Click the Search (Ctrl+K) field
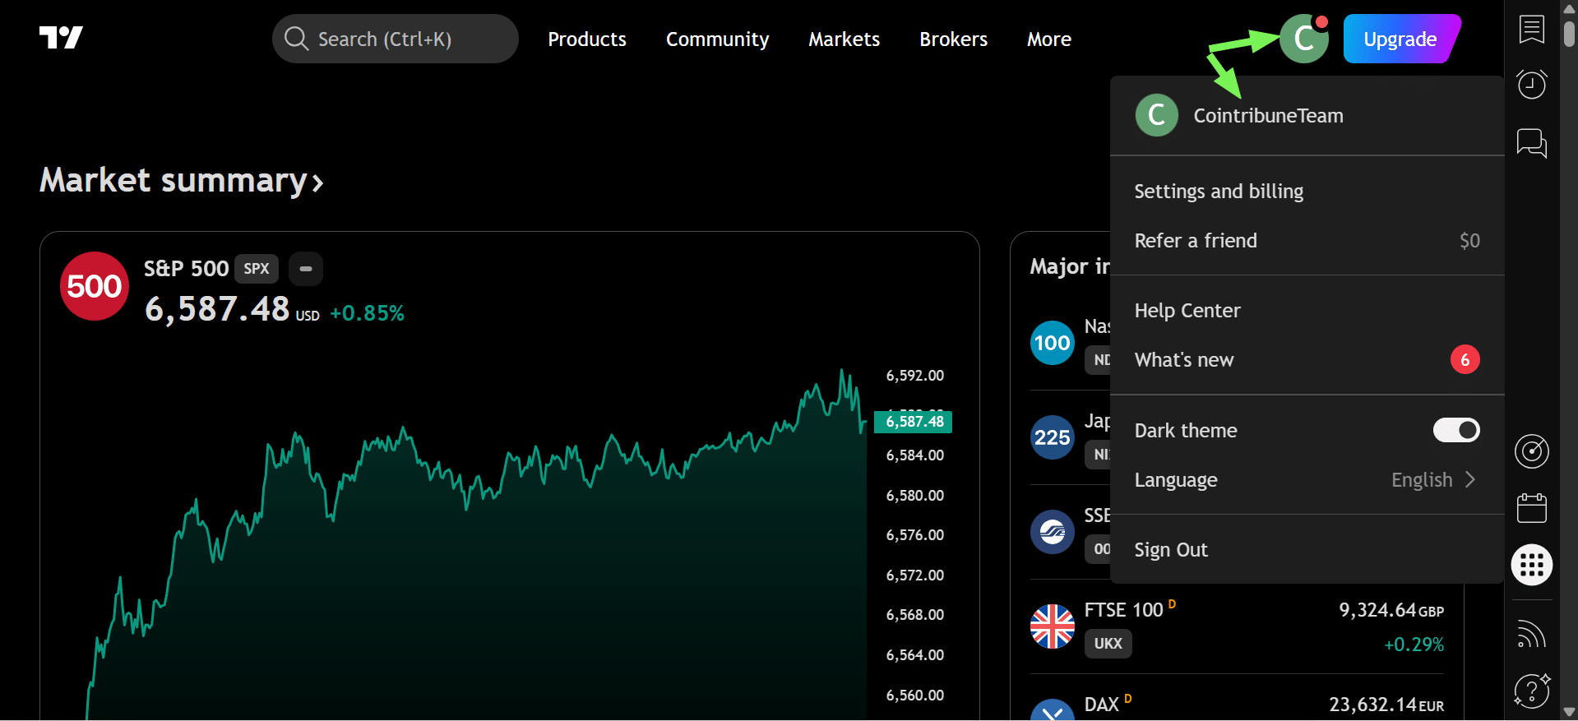Screen dimensions: 1578x721 point(395,39)
